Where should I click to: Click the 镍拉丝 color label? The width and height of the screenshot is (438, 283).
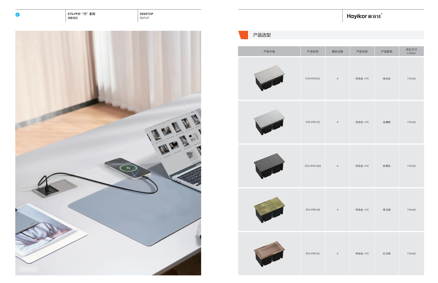(x=387, y=79)
